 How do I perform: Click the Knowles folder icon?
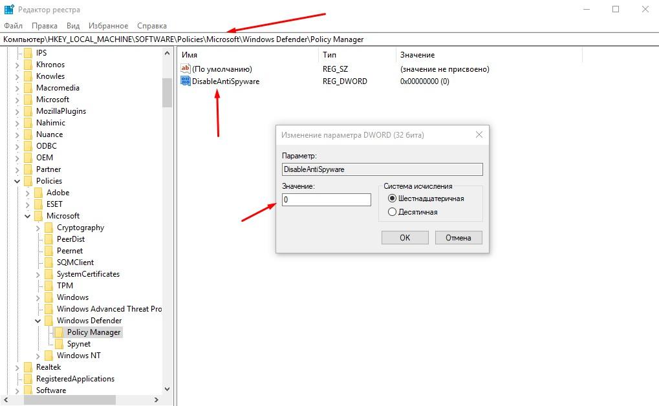coord(28,76)
